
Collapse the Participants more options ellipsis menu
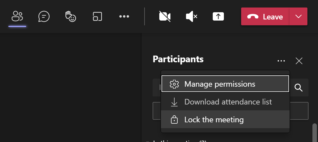281,61
